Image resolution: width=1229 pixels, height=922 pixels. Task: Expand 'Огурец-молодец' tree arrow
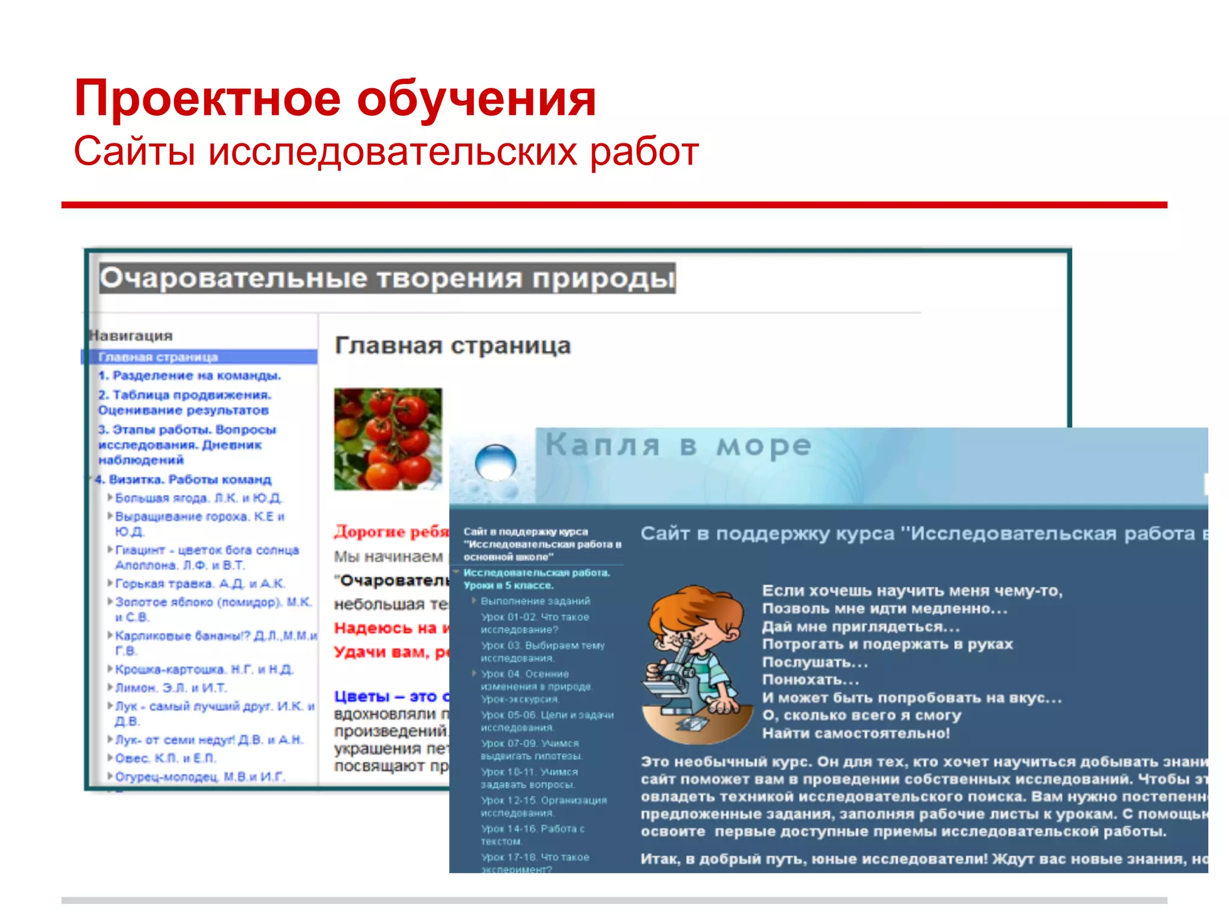110,776
